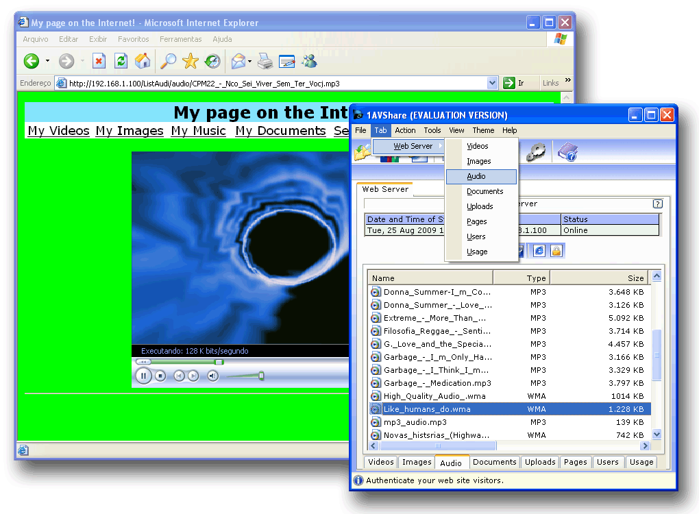Skip to the previous track in the player

coord(179,376)
